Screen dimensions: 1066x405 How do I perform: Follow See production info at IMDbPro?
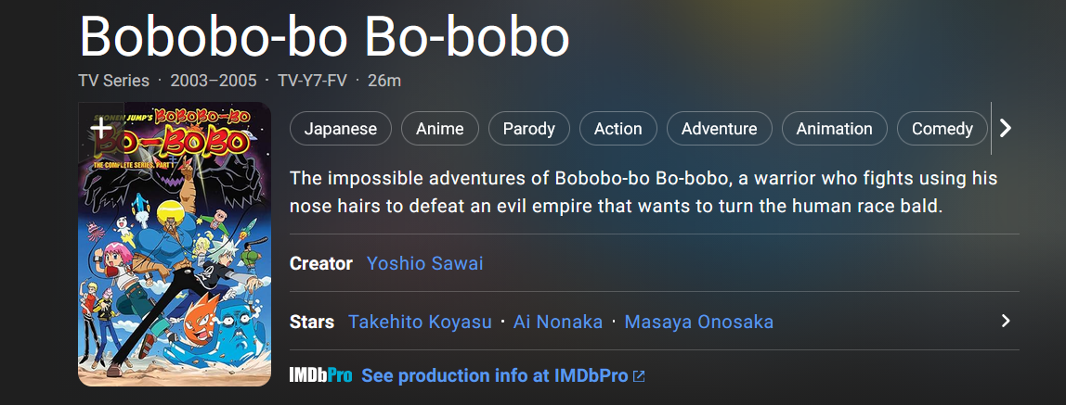point(494,376)
